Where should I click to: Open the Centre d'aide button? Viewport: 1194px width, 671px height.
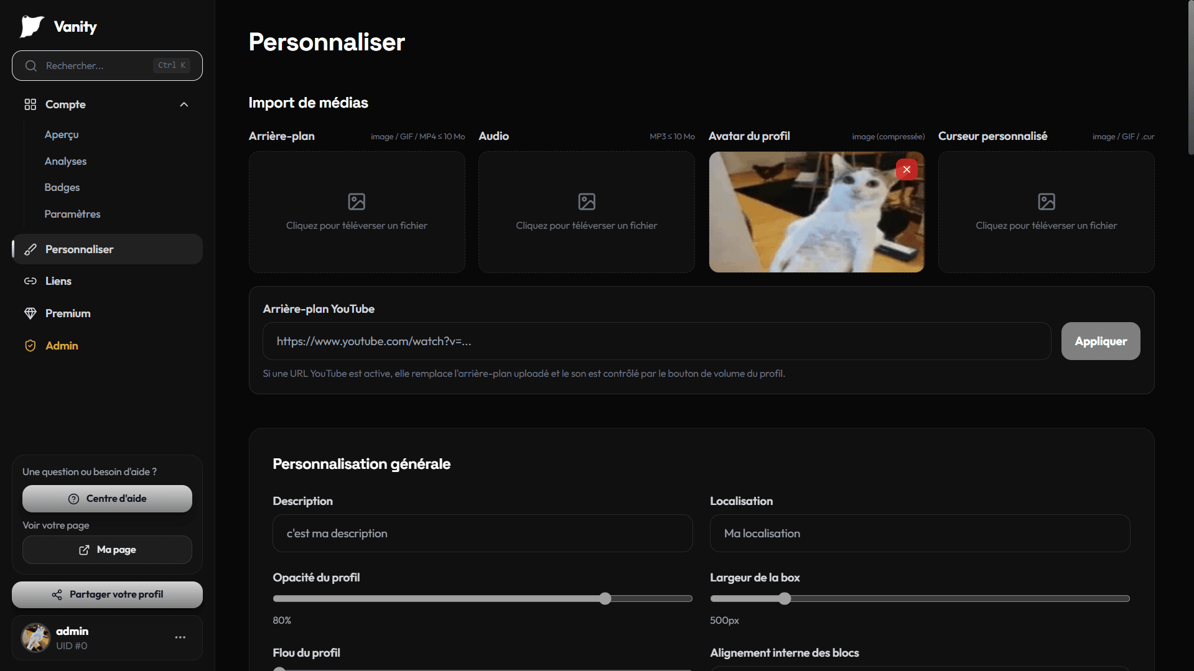tap(107, 499)
